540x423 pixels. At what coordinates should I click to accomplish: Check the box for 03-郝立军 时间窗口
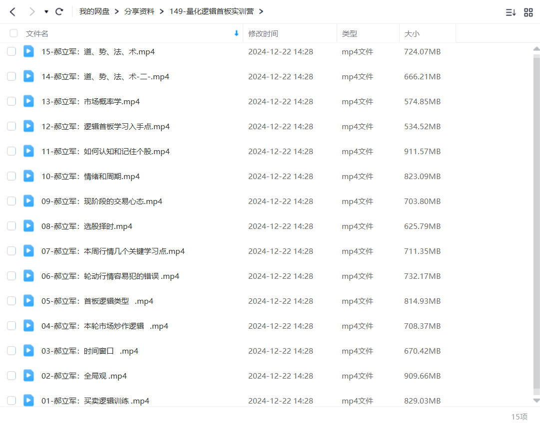tap(11, 351)
